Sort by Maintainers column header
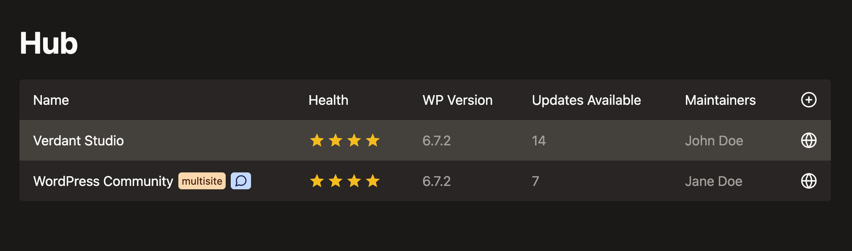 coord(721,100)
